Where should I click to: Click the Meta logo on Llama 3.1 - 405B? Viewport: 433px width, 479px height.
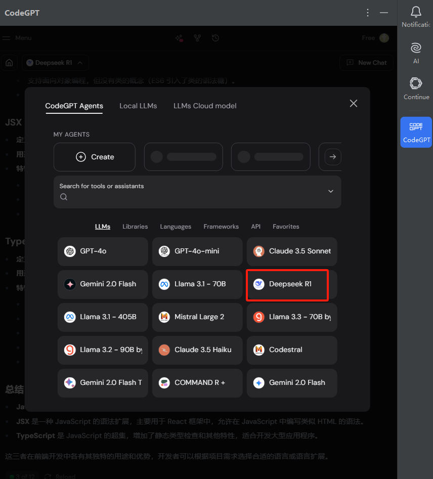(70, 317)
